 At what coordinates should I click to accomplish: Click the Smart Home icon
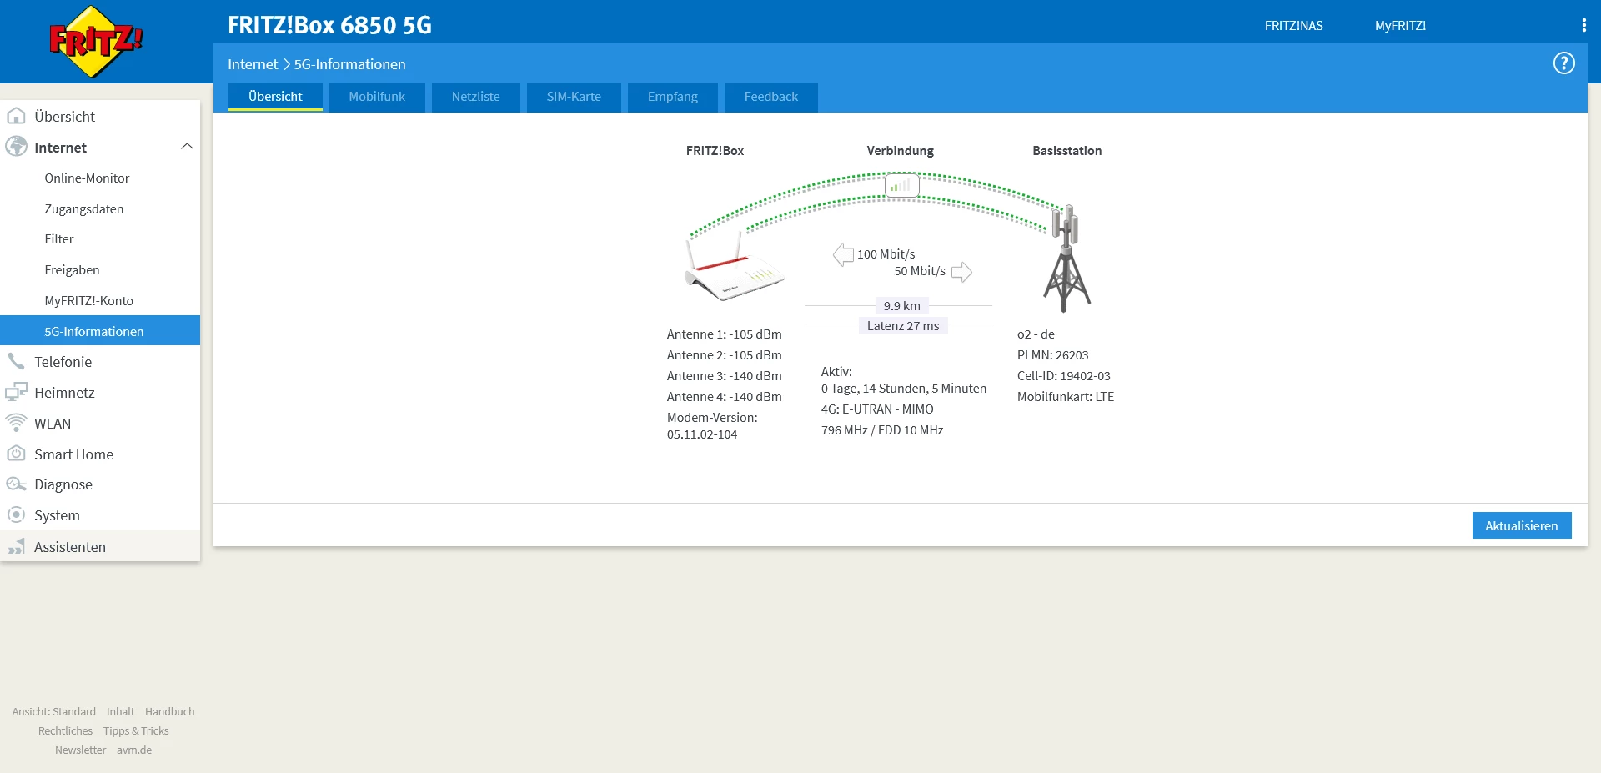click(16, 454)
